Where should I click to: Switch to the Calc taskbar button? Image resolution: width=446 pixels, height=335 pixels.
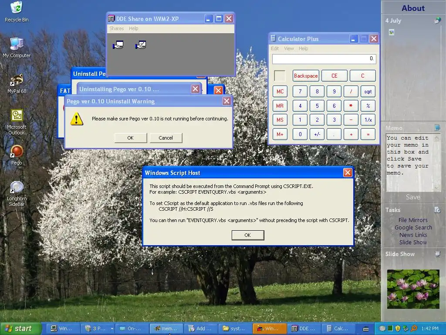[x=338, y=328]
